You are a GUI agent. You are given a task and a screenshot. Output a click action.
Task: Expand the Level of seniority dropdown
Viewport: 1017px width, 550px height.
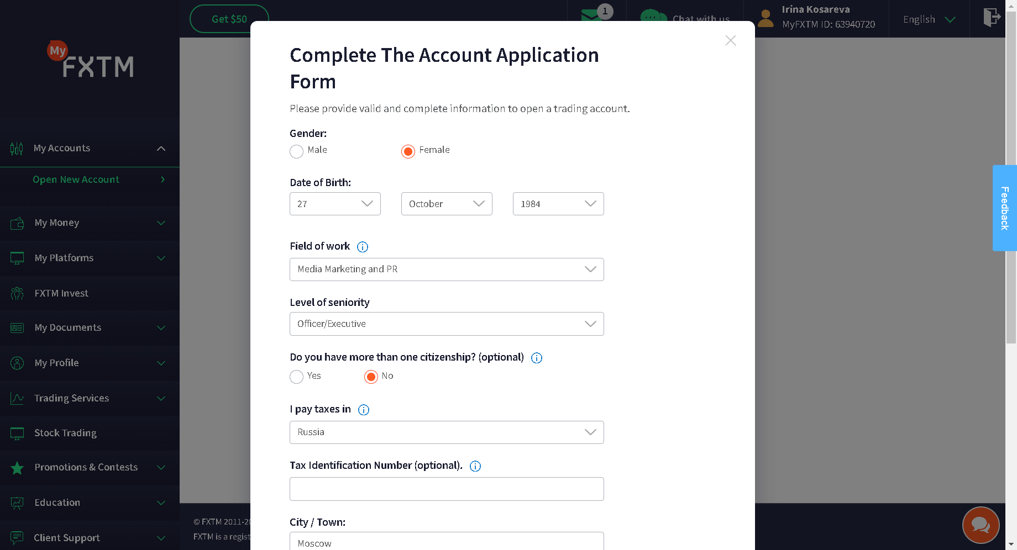tap(447, 324)
